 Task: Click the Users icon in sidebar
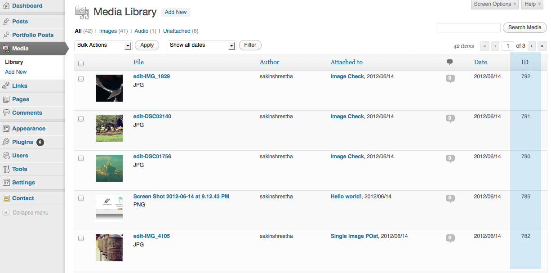click(x=6, y=155)
